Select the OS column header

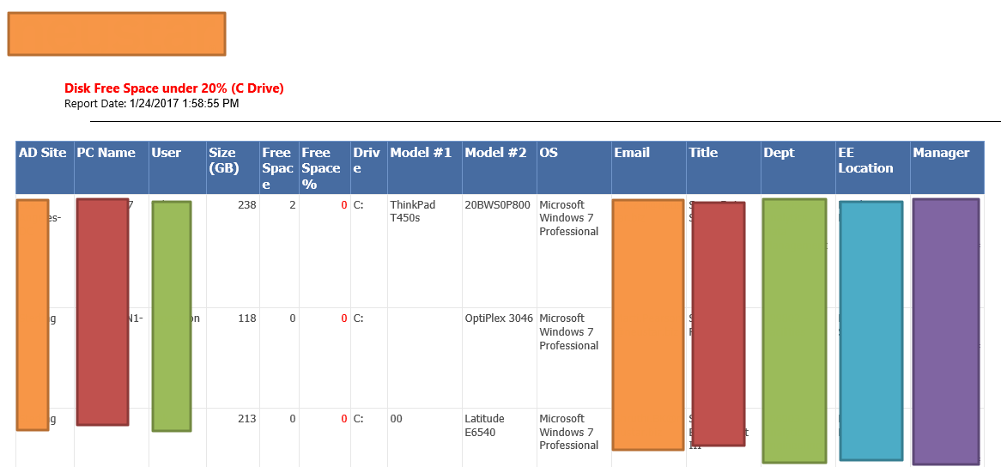click(549, 154)
